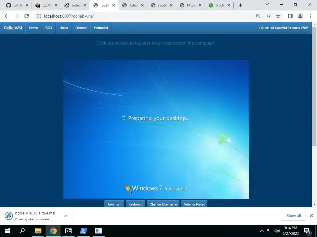
Task: Open File Explorer from the taskbar
Action: pyautogui.click(x=38, y=231)
